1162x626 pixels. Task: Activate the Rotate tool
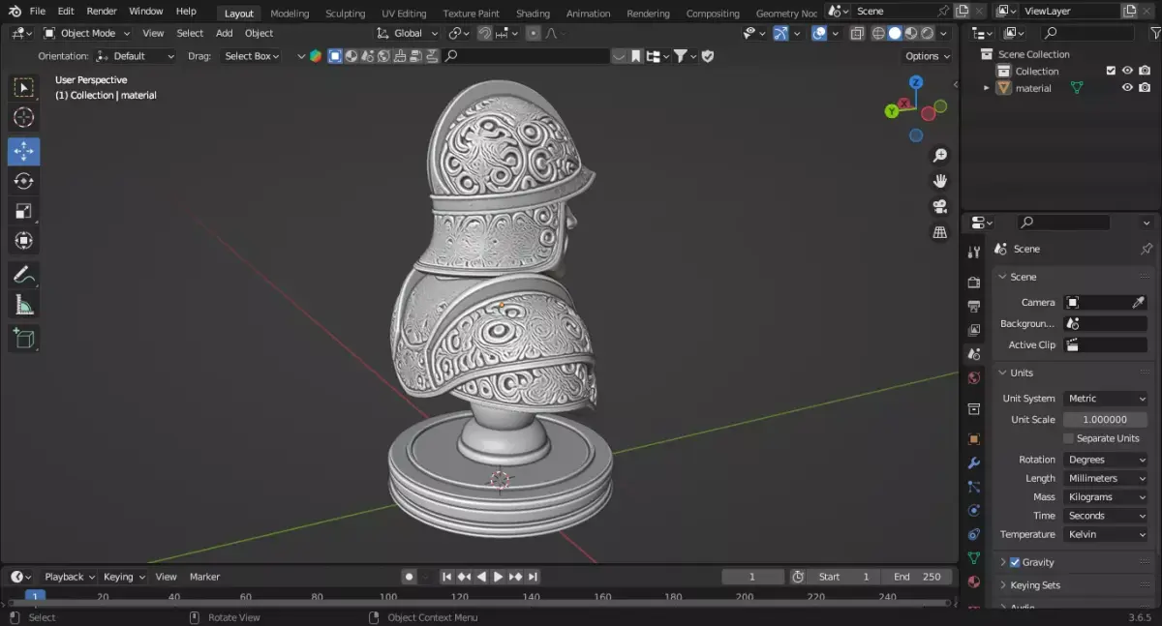pyautogui.click(x=24, y=181)
